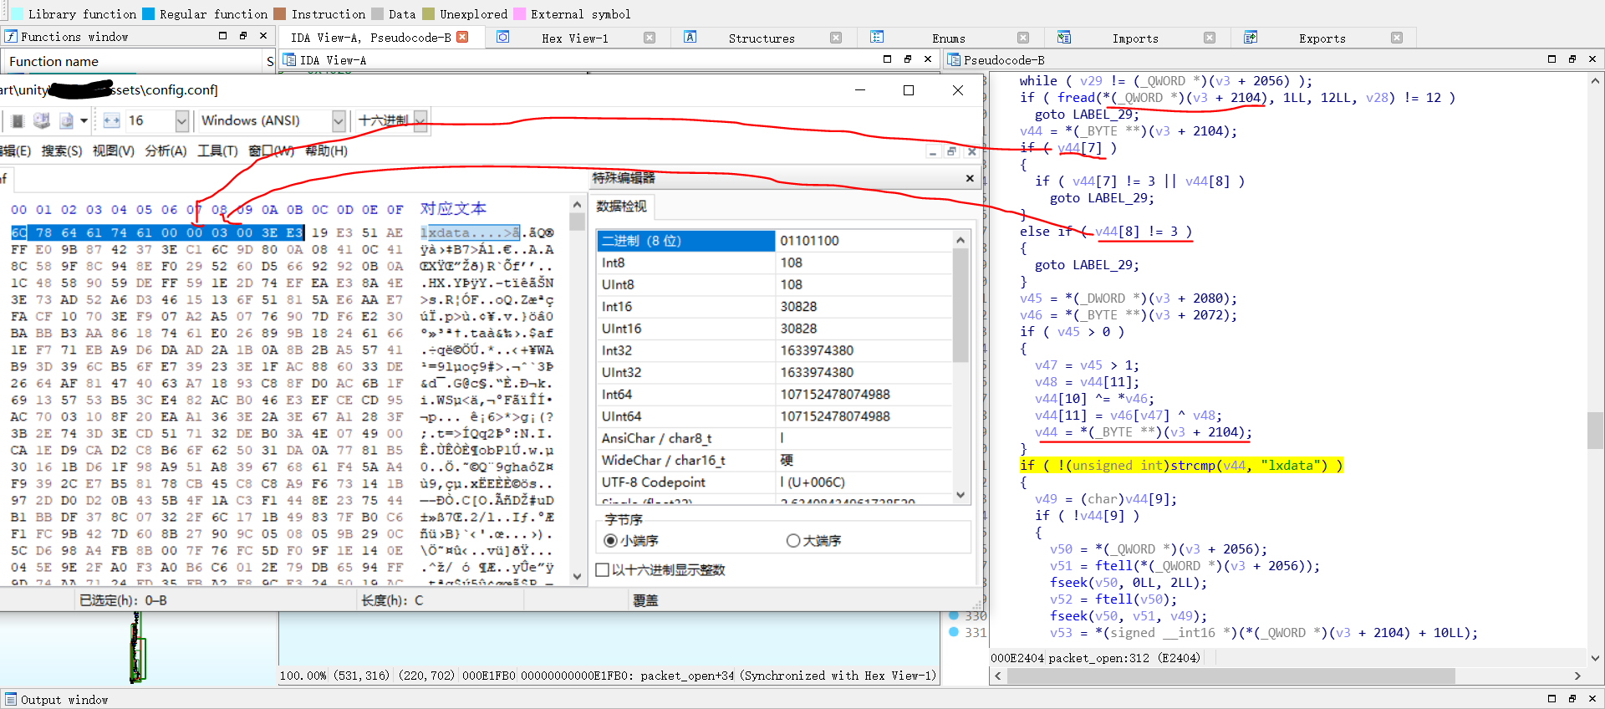Close the 特殊编辑器 special editors panel
Image resolution: width=1605 pixels, height=709 pixels.
click(970, 178)
